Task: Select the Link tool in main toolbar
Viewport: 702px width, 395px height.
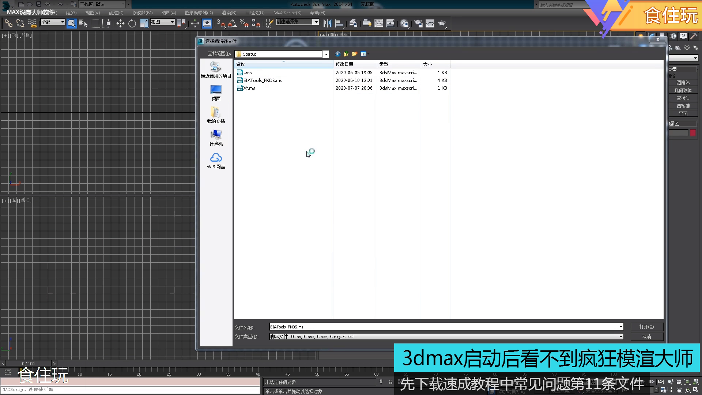Action: (x=8, y=23)
